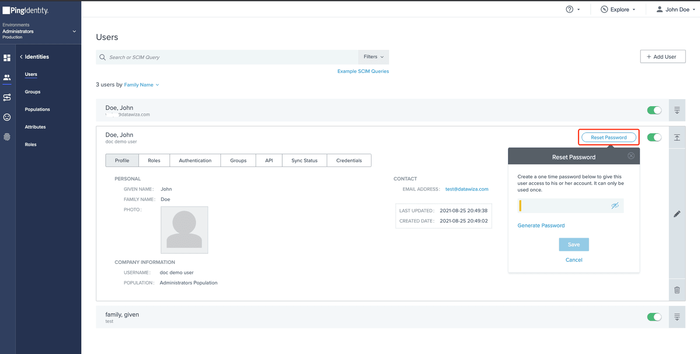Open the fingerprint Security icon in sidebar

[7, 137]
